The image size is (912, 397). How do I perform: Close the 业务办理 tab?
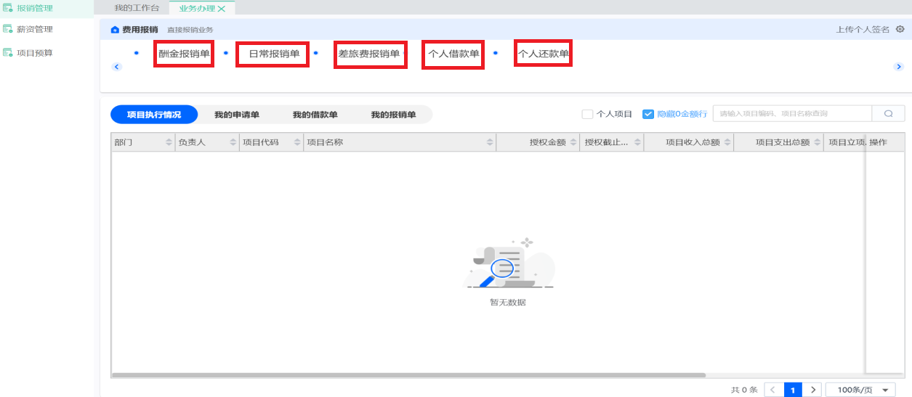[x=222, y=9]
